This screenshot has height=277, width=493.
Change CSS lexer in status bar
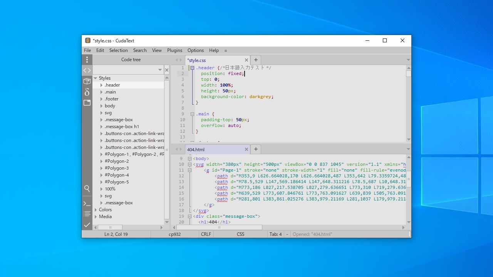[x=241, y=234]
